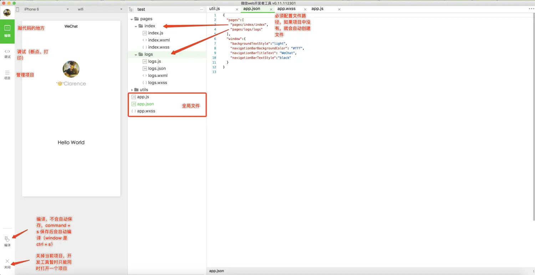This screenshot has width=535, height=275.
Task: Click the app.json status bar label
Action: pos(216,271)
